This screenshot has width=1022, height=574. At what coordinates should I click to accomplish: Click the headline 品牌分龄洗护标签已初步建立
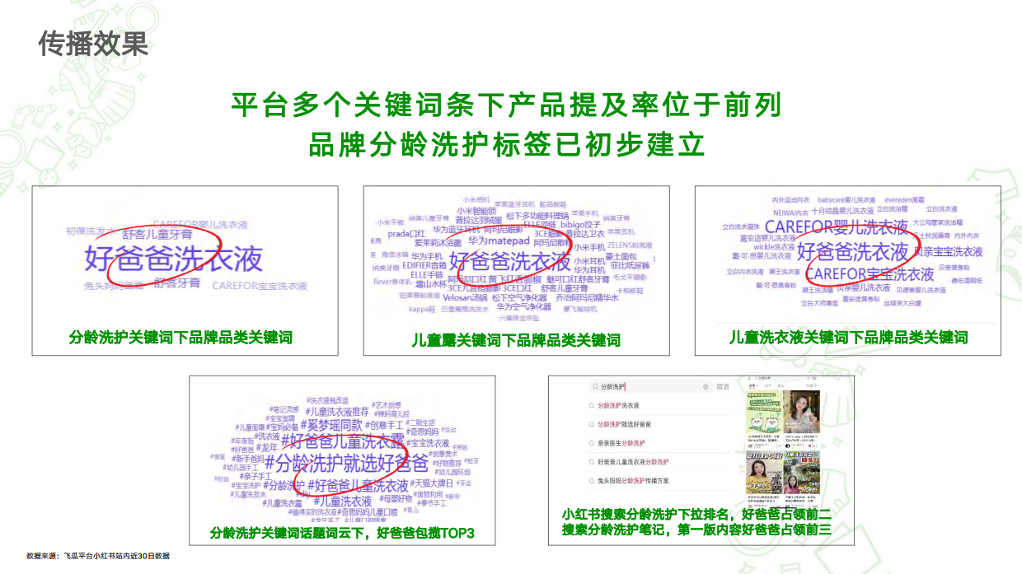[x=507, y=144]
